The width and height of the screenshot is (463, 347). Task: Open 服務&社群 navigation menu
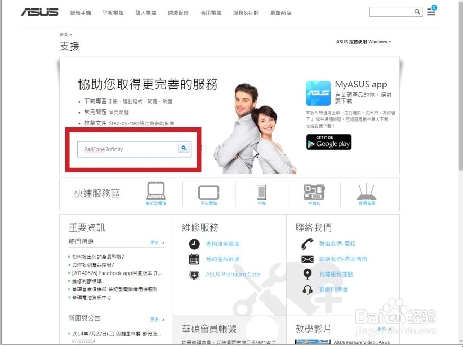pyautogui.click(x=246, y=13)
